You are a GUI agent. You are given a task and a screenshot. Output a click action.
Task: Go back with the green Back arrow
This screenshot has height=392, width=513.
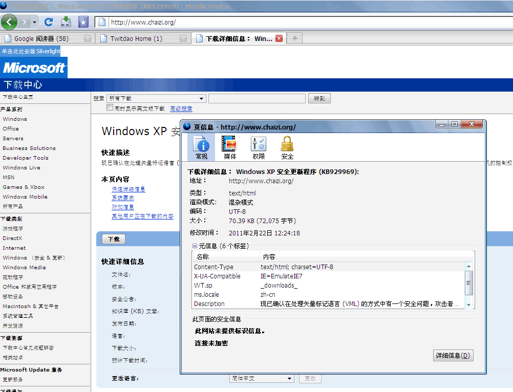click(x=9, y=22)
